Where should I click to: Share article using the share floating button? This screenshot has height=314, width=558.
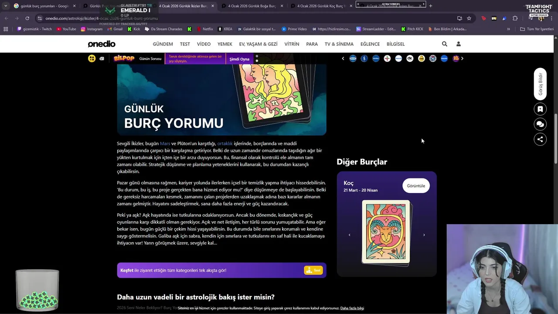540,139
